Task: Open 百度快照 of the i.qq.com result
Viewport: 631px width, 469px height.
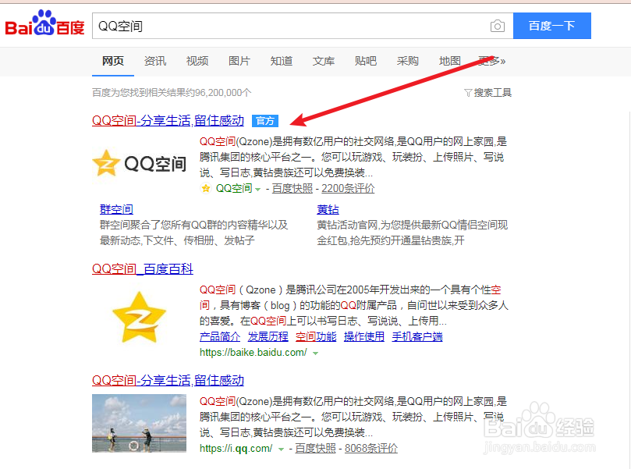Action: (315, 449)
